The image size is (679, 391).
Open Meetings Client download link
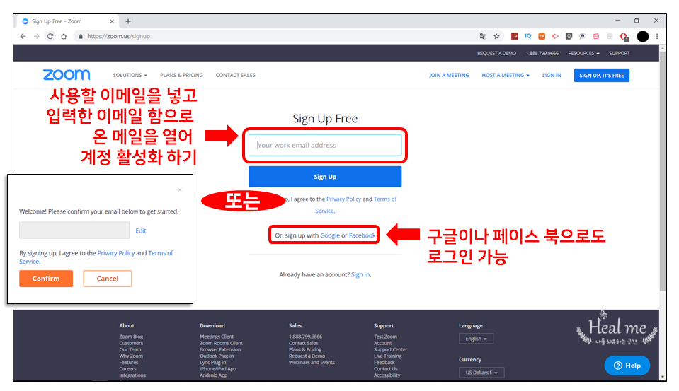pyautogui.click(x=217, y=337)
